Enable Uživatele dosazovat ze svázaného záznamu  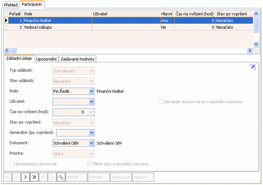tap(161, 102)
